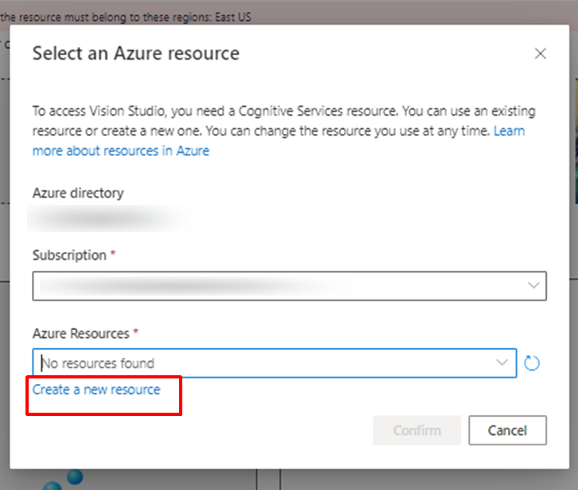Open the Azure Resources dropdown arrow
Image resolution: width=578 pixels, height=490 pixels.
(502, 363)
